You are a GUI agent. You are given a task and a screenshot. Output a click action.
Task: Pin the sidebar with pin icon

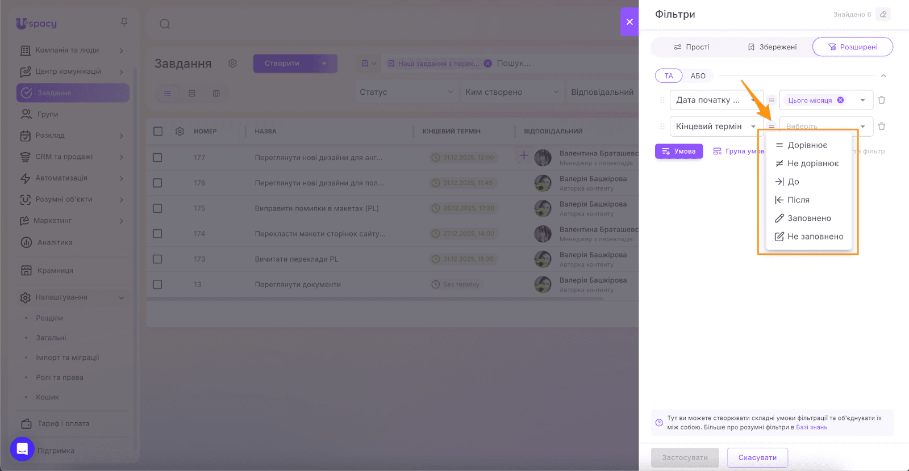point(124,22)
